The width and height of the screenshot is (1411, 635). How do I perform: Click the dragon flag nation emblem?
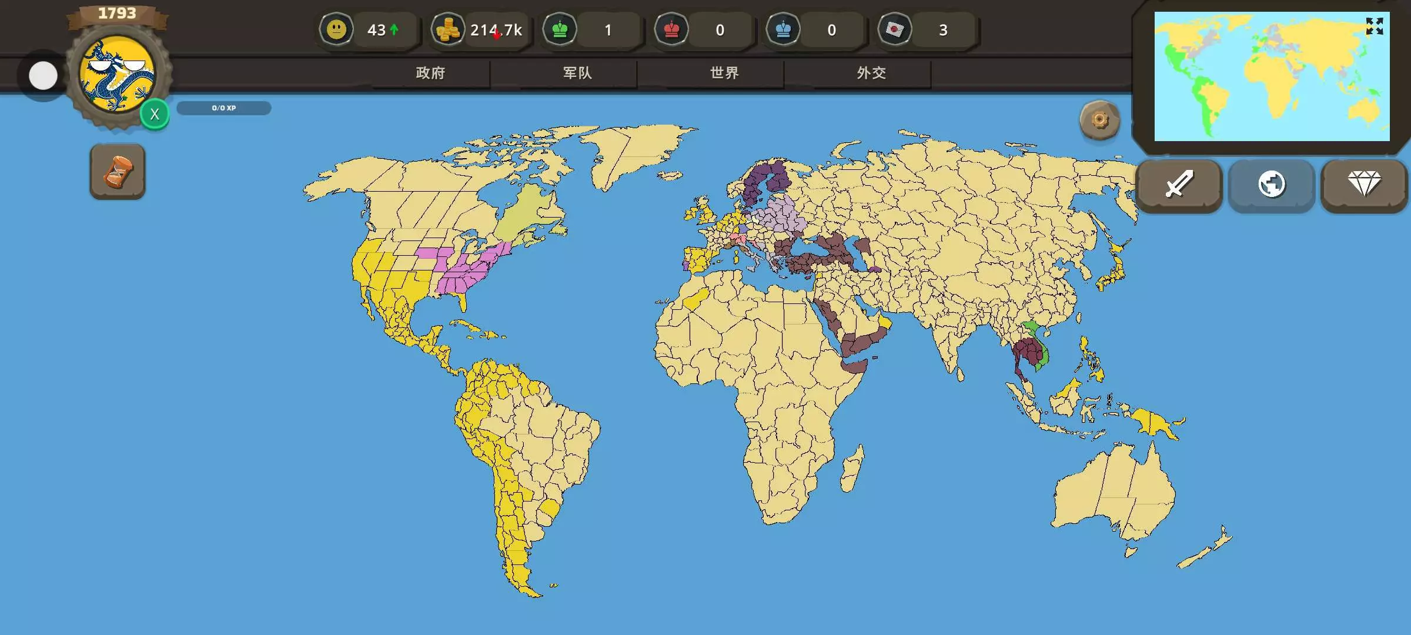pyautogui.click(x=118, y=75)
